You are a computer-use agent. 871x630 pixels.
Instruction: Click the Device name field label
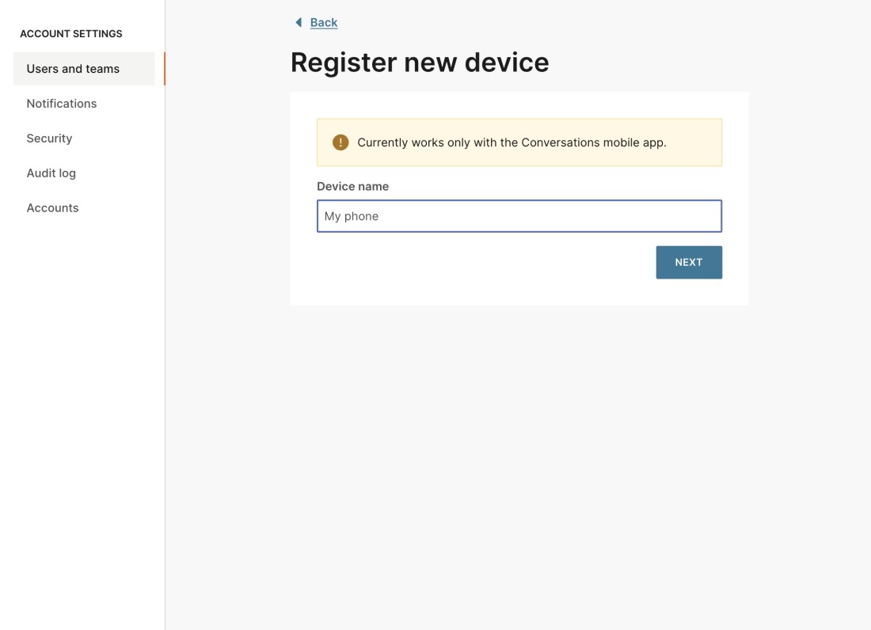[352, 187]
